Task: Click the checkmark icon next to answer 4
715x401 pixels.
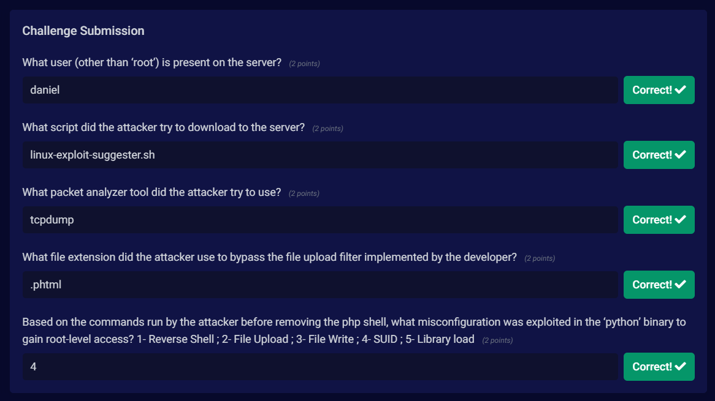Action: [680, 366]
